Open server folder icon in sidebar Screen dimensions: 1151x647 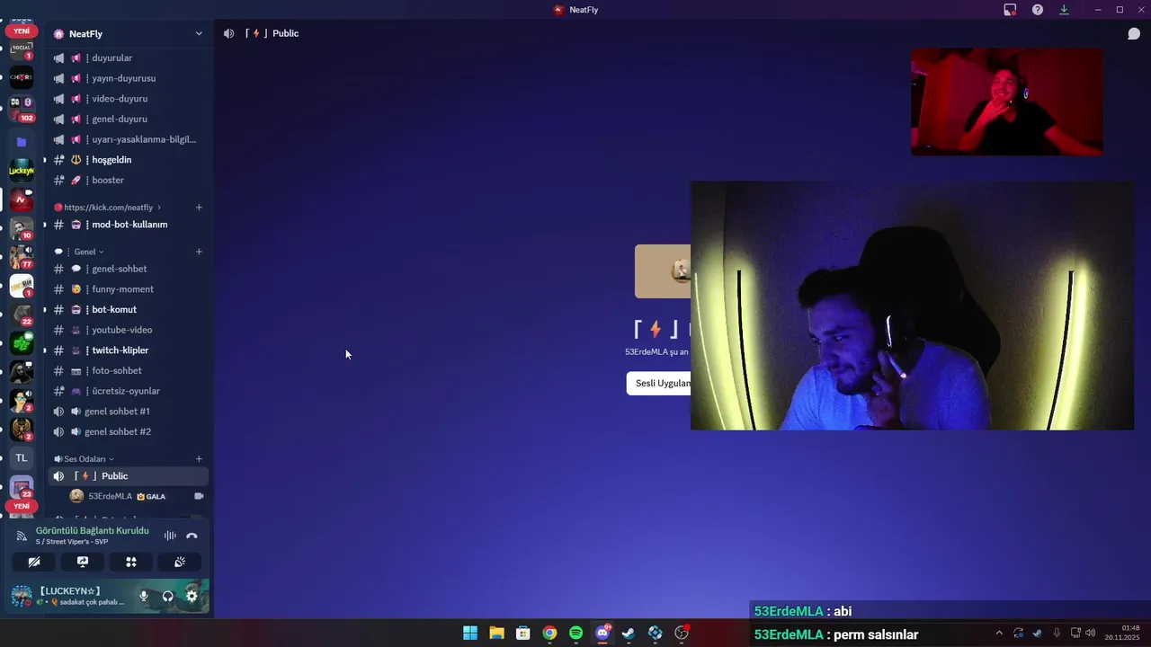[22, 142]
